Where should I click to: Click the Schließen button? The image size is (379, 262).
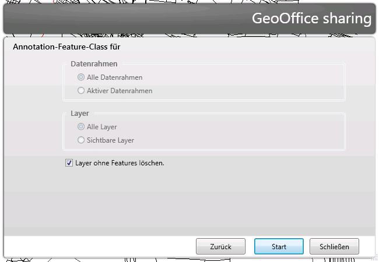[x=334, y=247]
